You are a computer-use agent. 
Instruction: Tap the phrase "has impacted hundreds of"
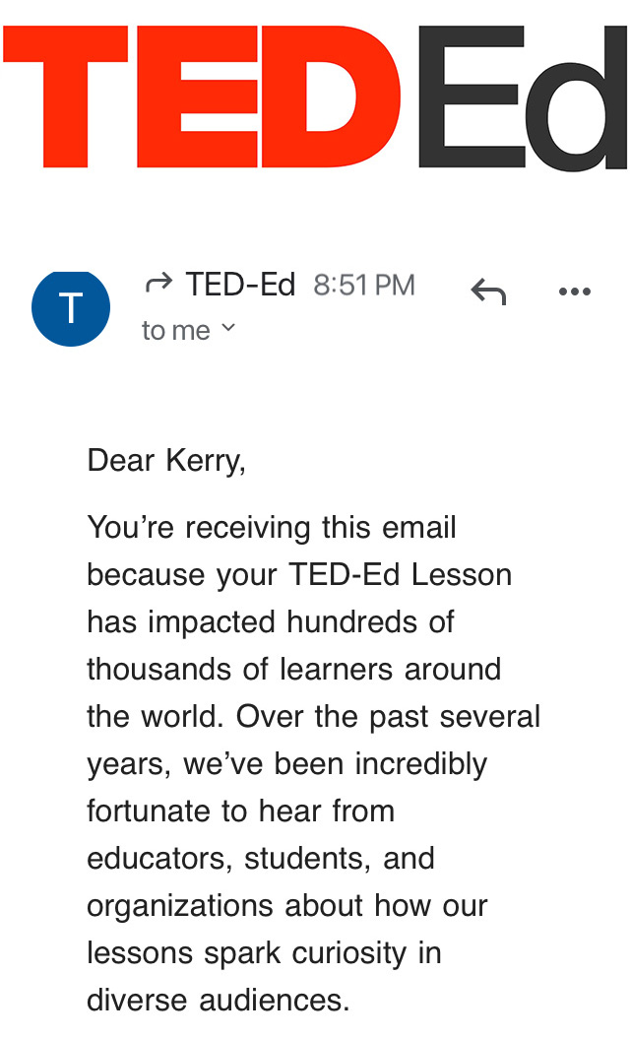tap(271, 622)
